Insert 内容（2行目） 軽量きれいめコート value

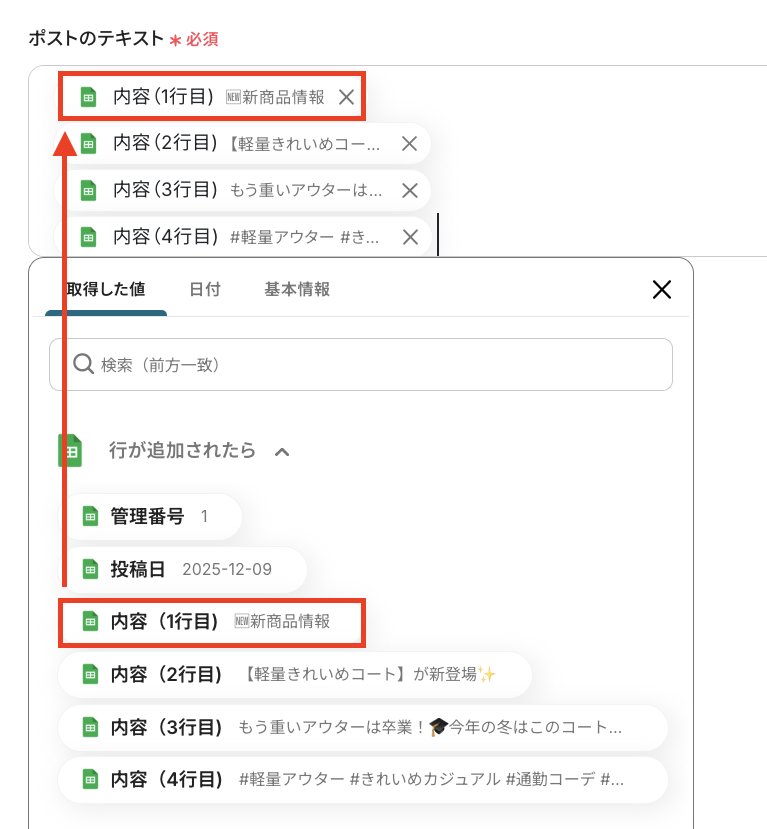click(x=295, y=674)
